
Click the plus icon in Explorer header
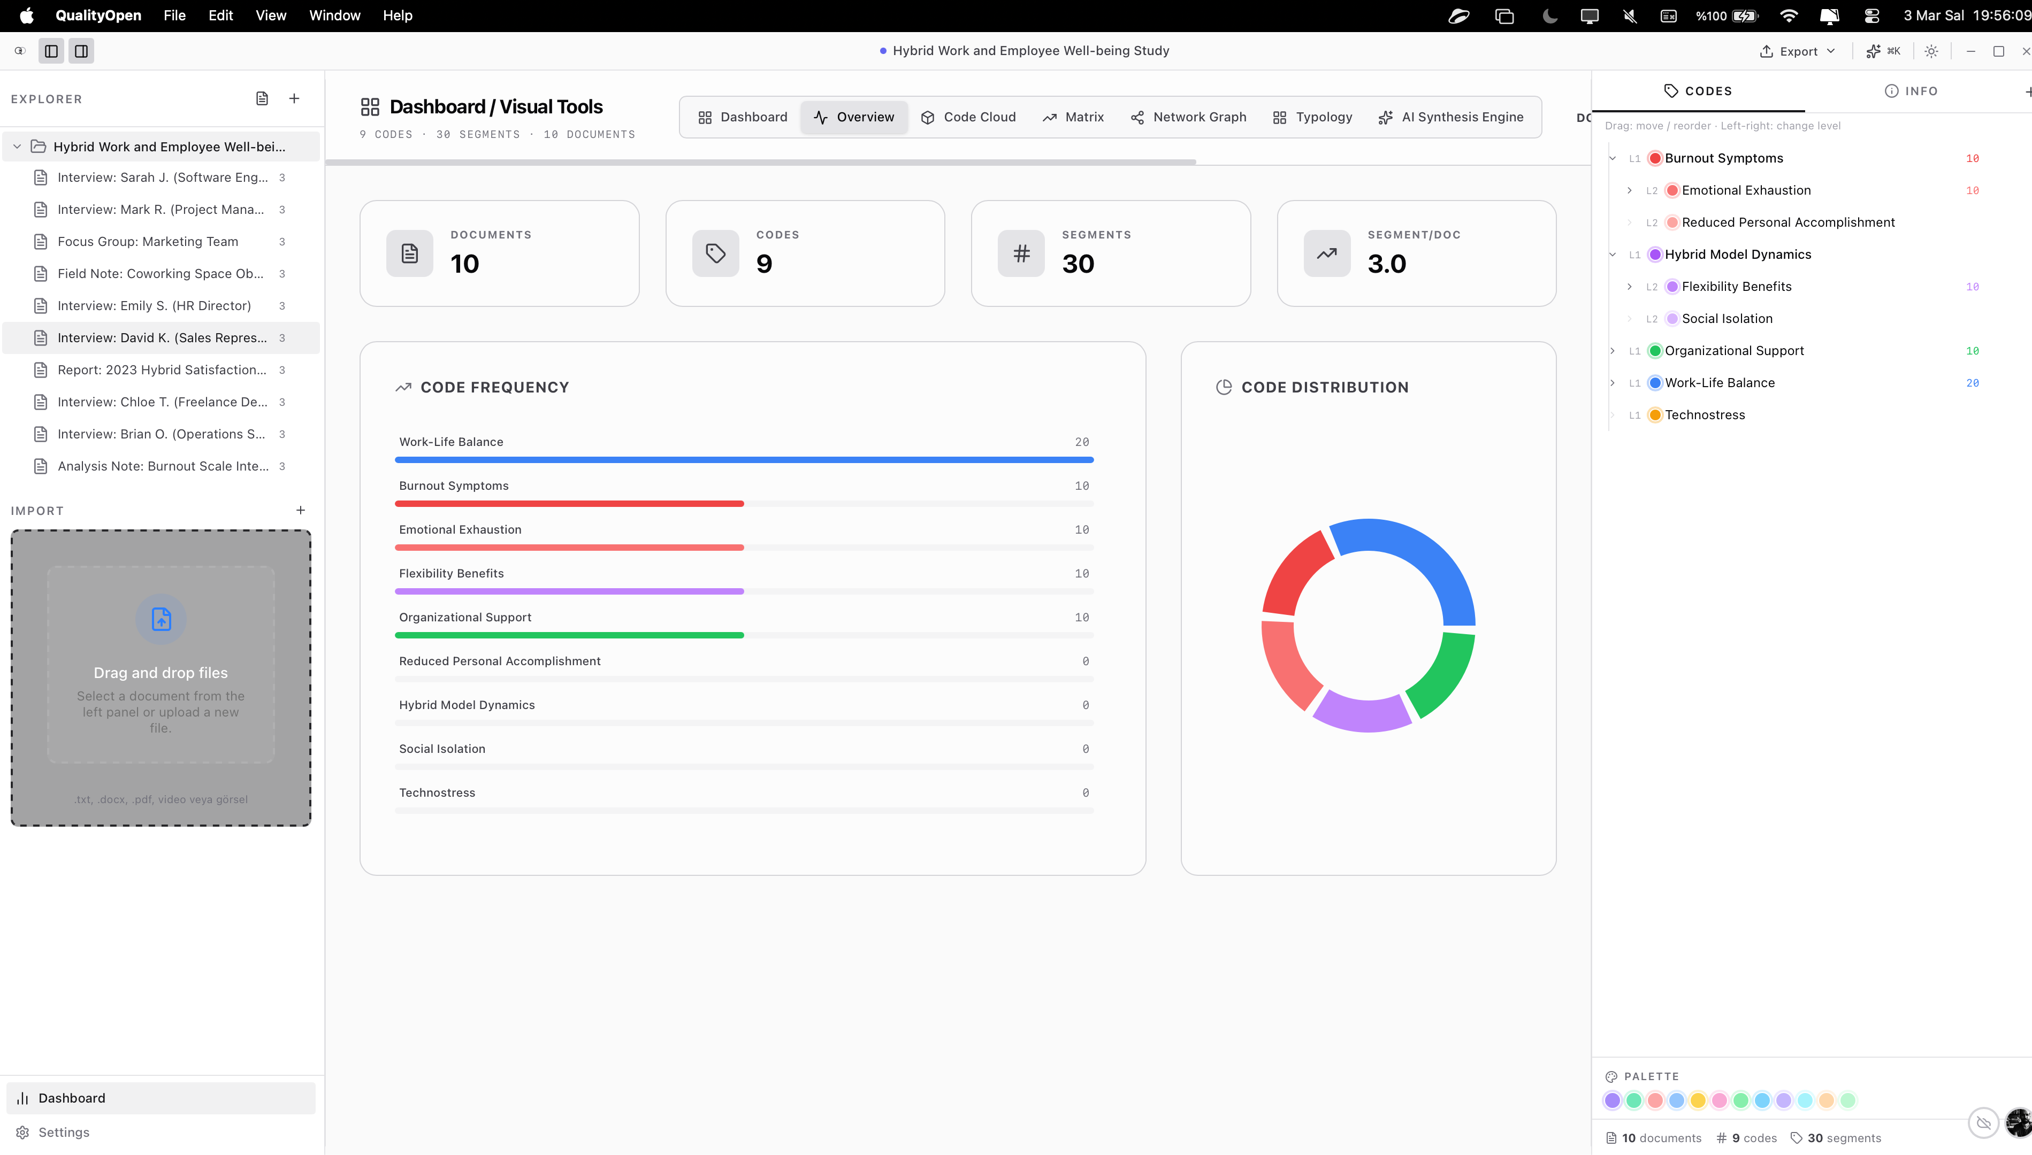point(294,98)
